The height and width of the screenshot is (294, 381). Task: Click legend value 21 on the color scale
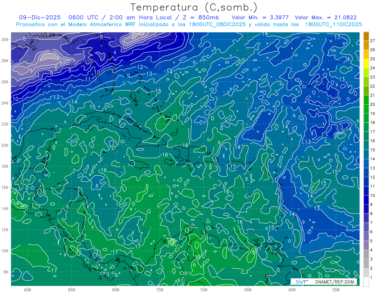tap(372, 95)
